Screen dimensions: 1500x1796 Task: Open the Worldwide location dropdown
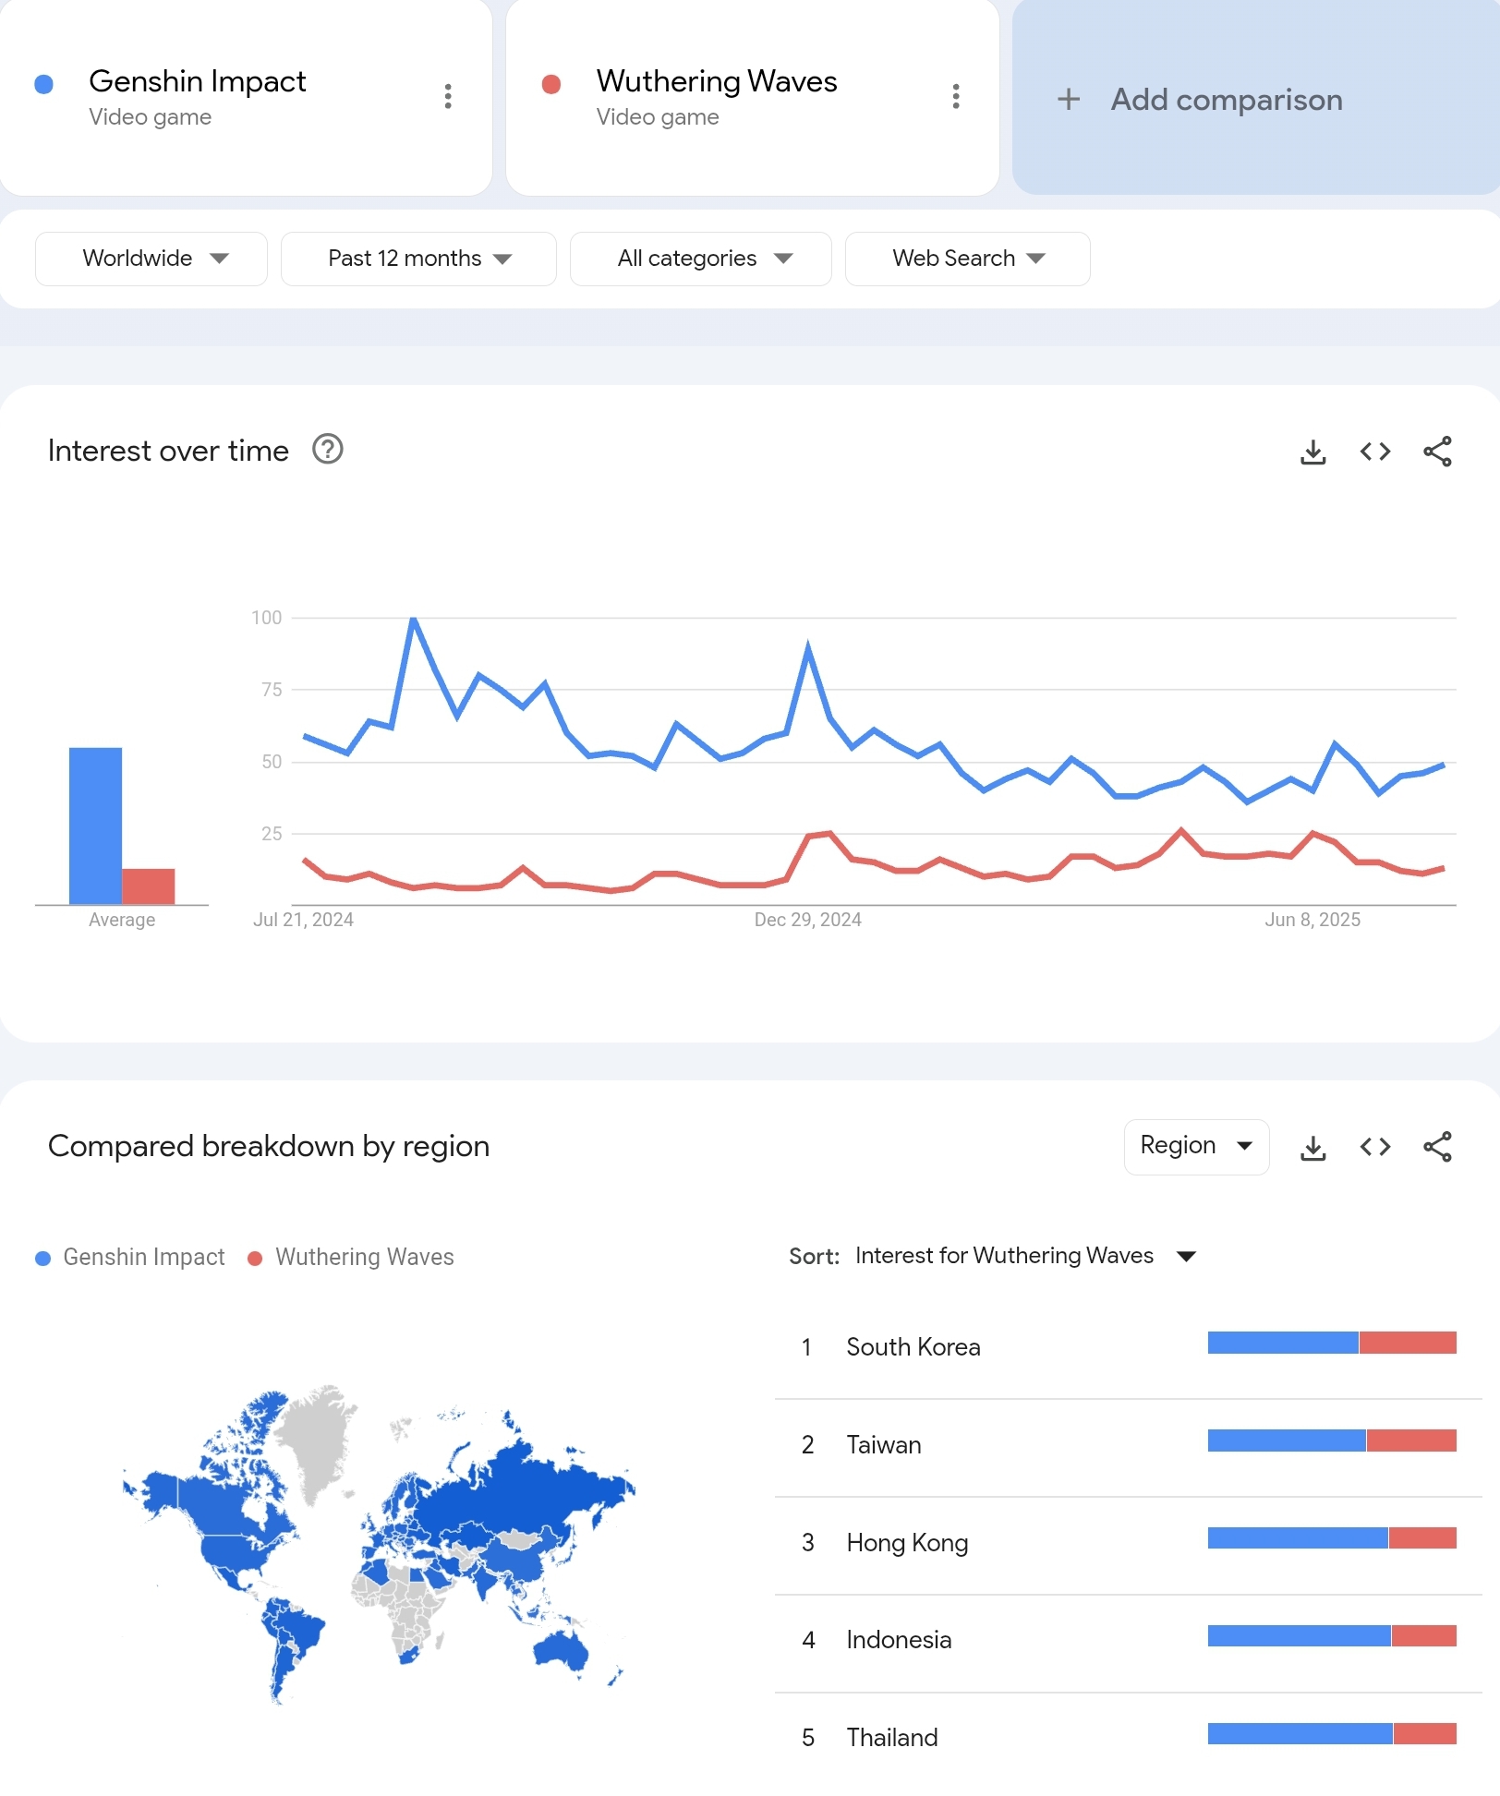point(151,259)
